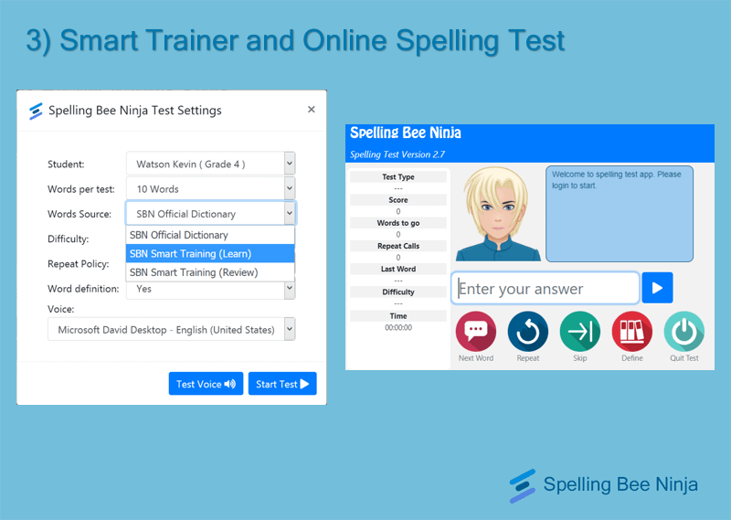
Task: Click the welcome message text box
Action: 620,214
